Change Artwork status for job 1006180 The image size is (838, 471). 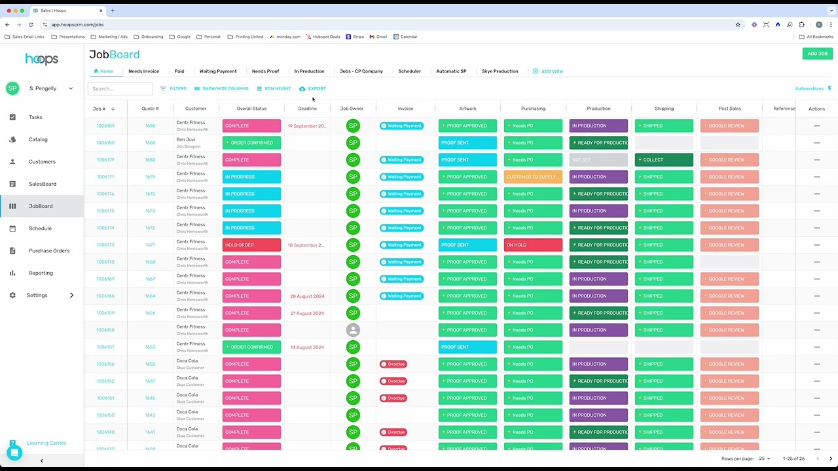467,143
